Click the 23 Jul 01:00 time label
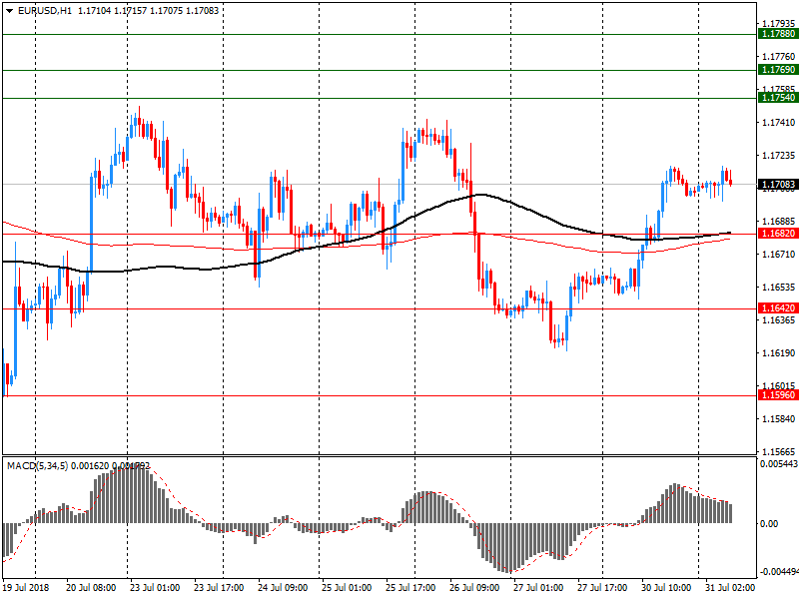Viewport: 799px width, 599px height. (155, 588)
